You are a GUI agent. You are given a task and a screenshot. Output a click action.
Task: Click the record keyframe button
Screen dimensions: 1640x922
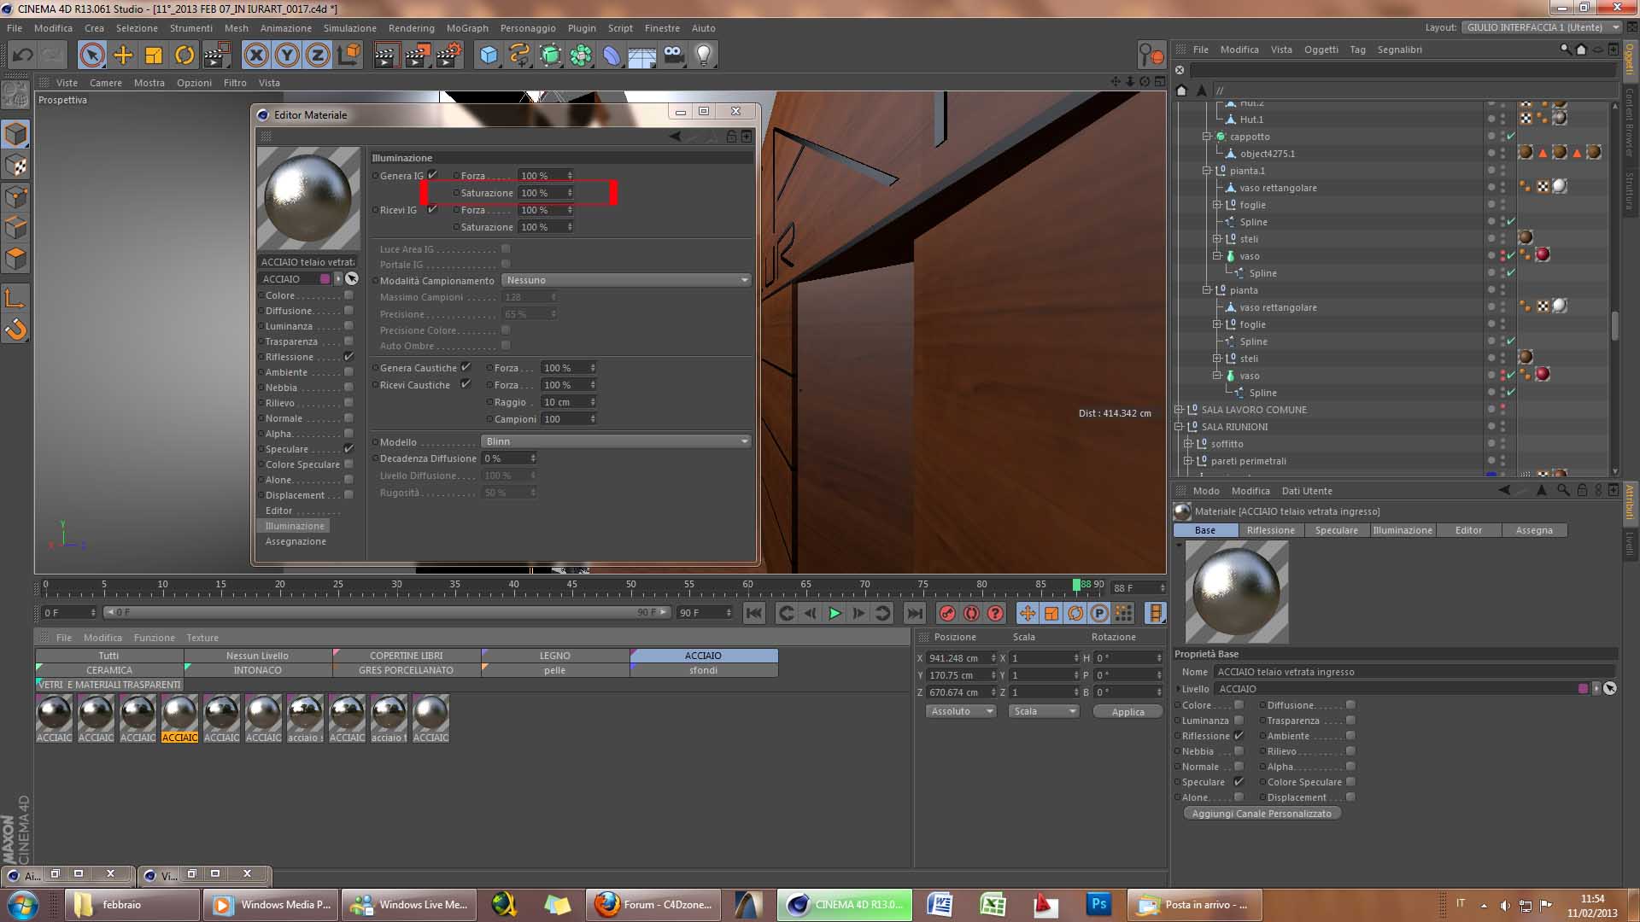947,613
